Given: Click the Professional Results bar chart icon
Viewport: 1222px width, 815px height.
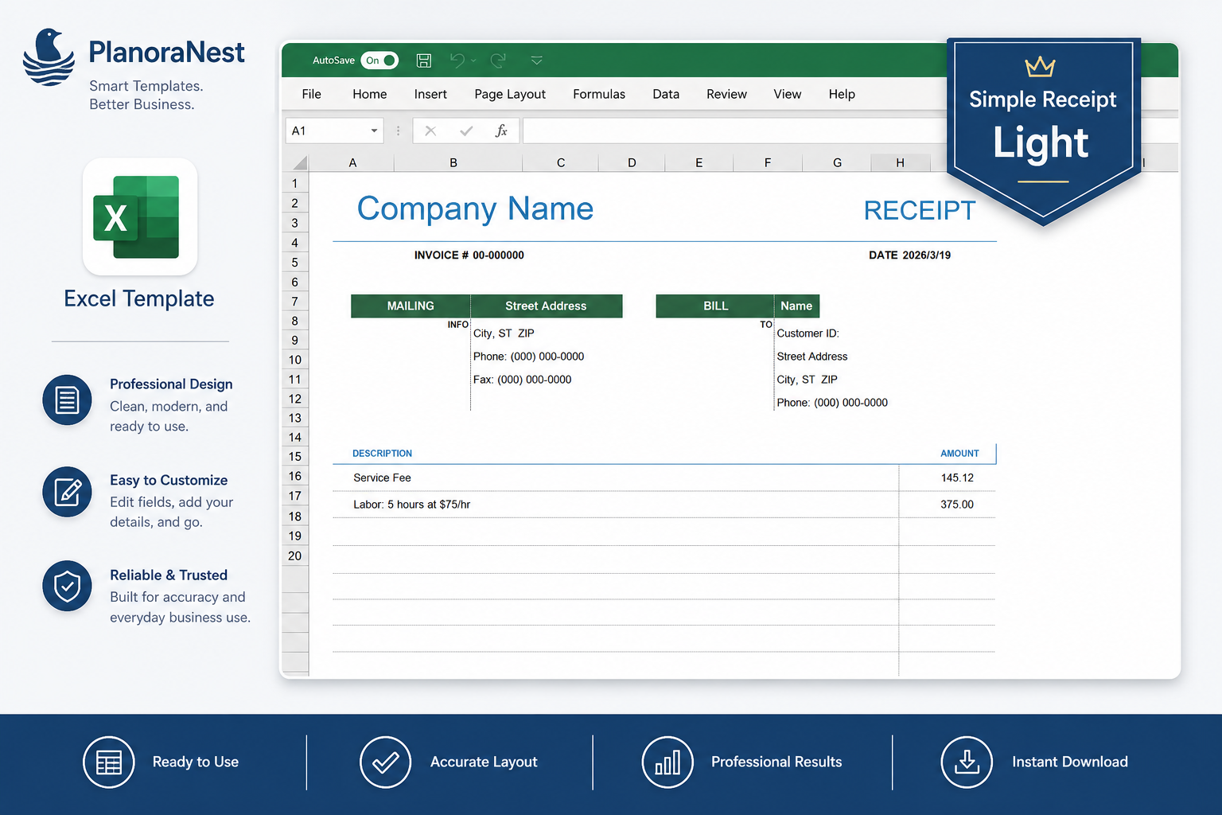Looking at the screenshot, I should (667, 762).
